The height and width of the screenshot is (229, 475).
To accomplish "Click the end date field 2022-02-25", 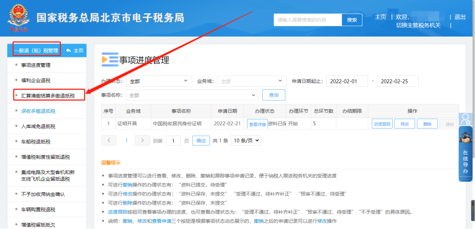I will pyautogui.click(x=398, y=81).
